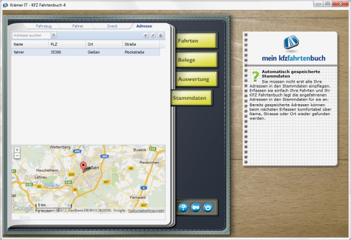
Task: Open the Stammdaten section
Action: (191, 98)
